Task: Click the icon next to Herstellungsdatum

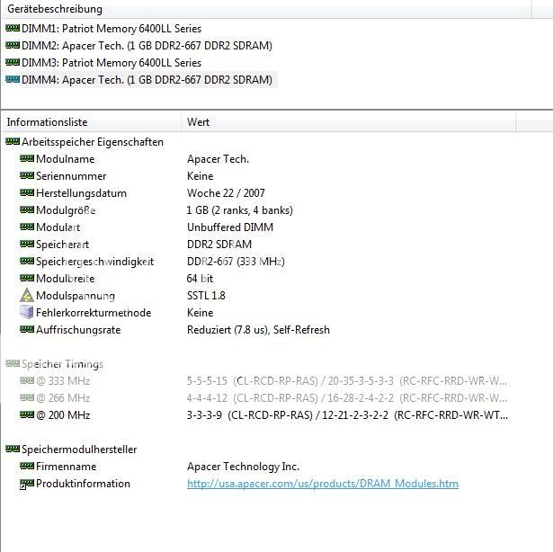Action: tap(27, 192)
